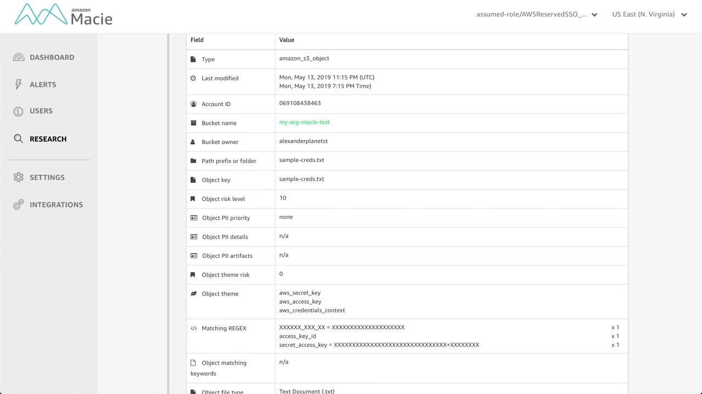The width and height of the screenshot is (702, 394).
Task: Click the Amazon Macie logo
Action: tap(64, 15)
